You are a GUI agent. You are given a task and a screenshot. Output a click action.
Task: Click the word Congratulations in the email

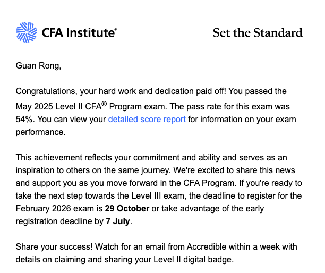pyautogui.click(x=46, y=91)
